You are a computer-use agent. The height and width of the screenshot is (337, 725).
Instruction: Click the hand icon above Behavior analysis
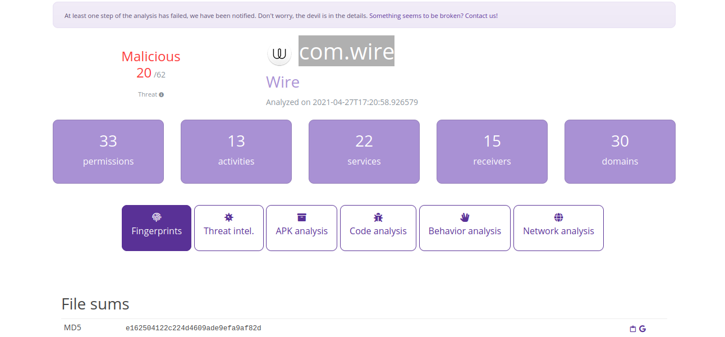(465, 217)
